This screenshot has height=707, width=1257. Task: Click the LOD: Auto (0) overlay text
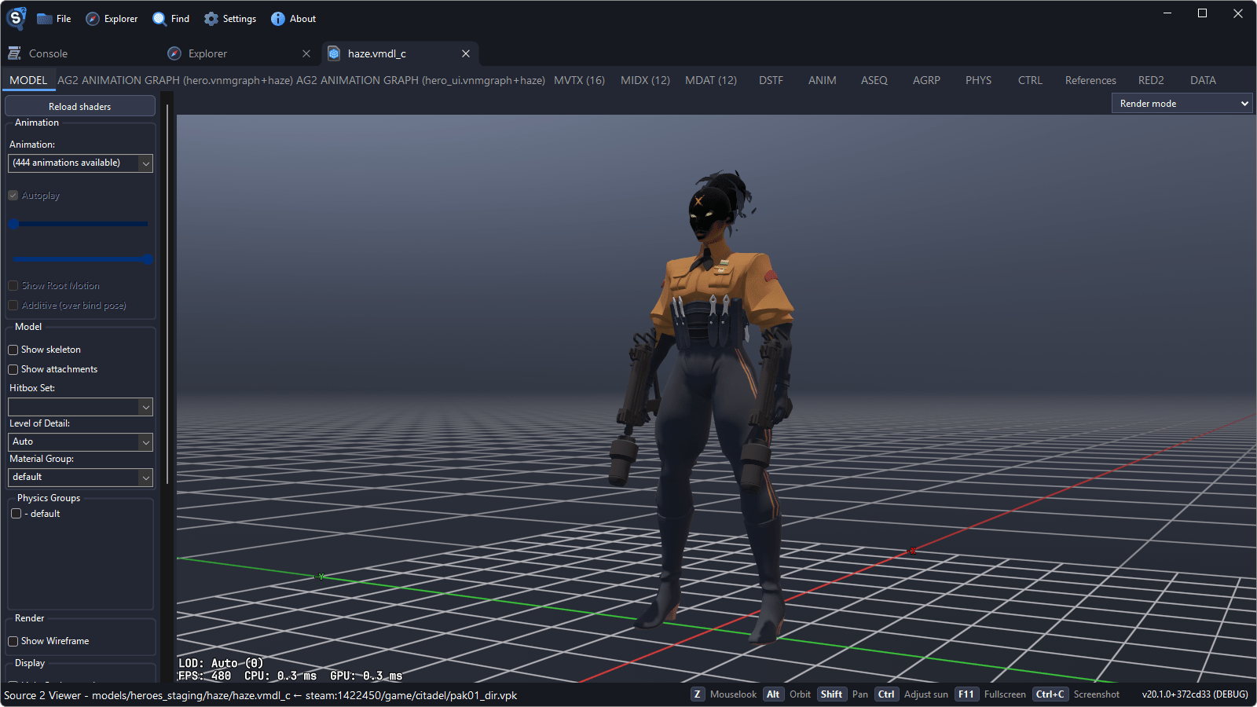[222, 663]
